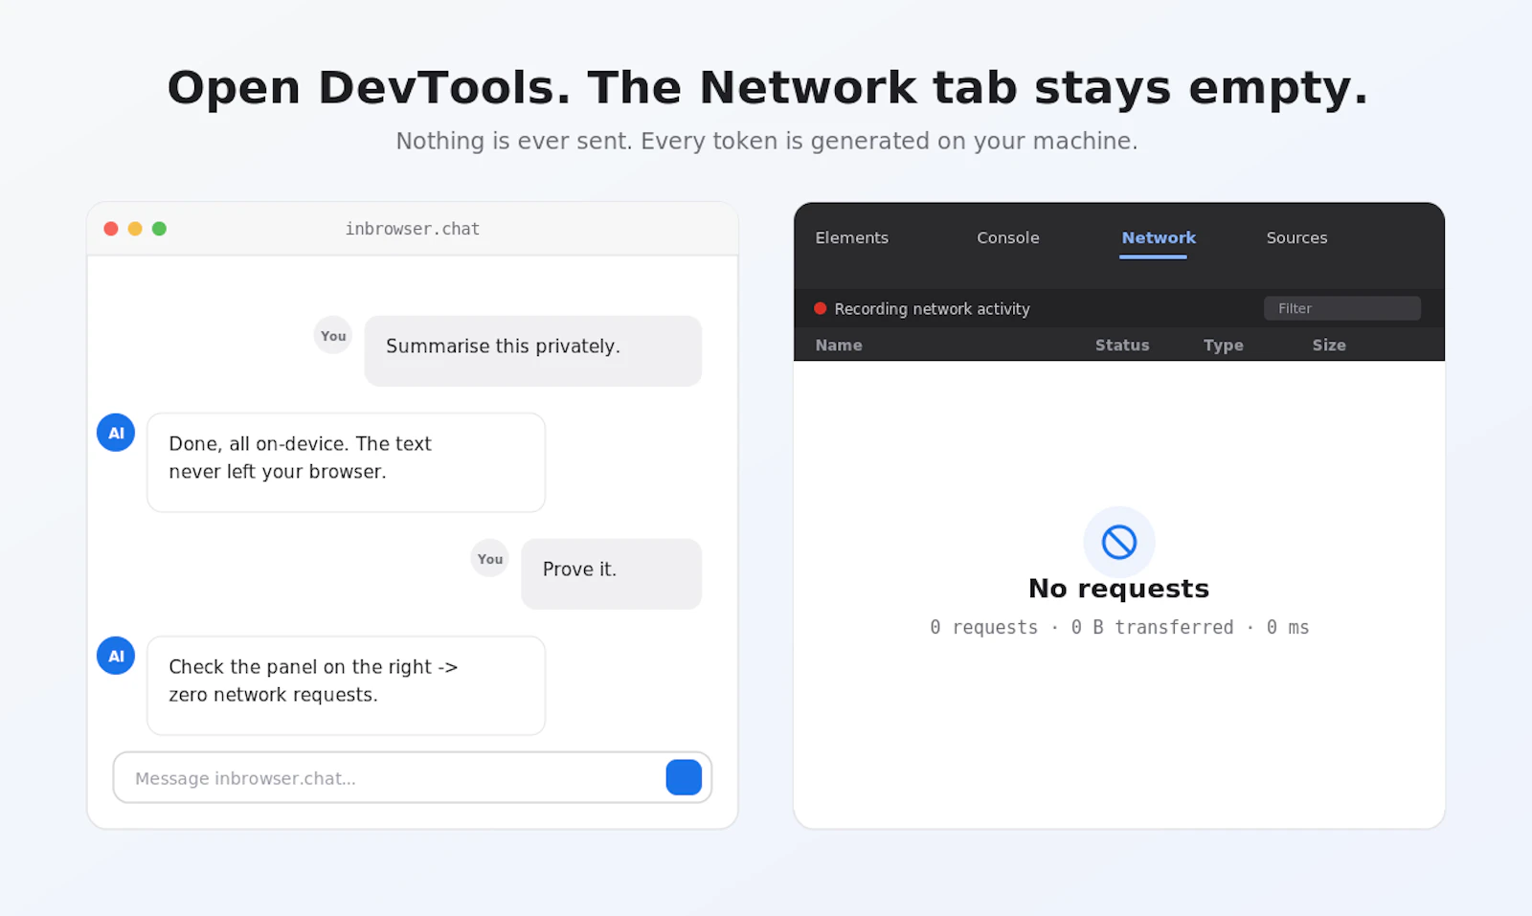Toggle the red network recording indicator
Image resolution: width=1532 pixels, height=916 pixels.
820,308
